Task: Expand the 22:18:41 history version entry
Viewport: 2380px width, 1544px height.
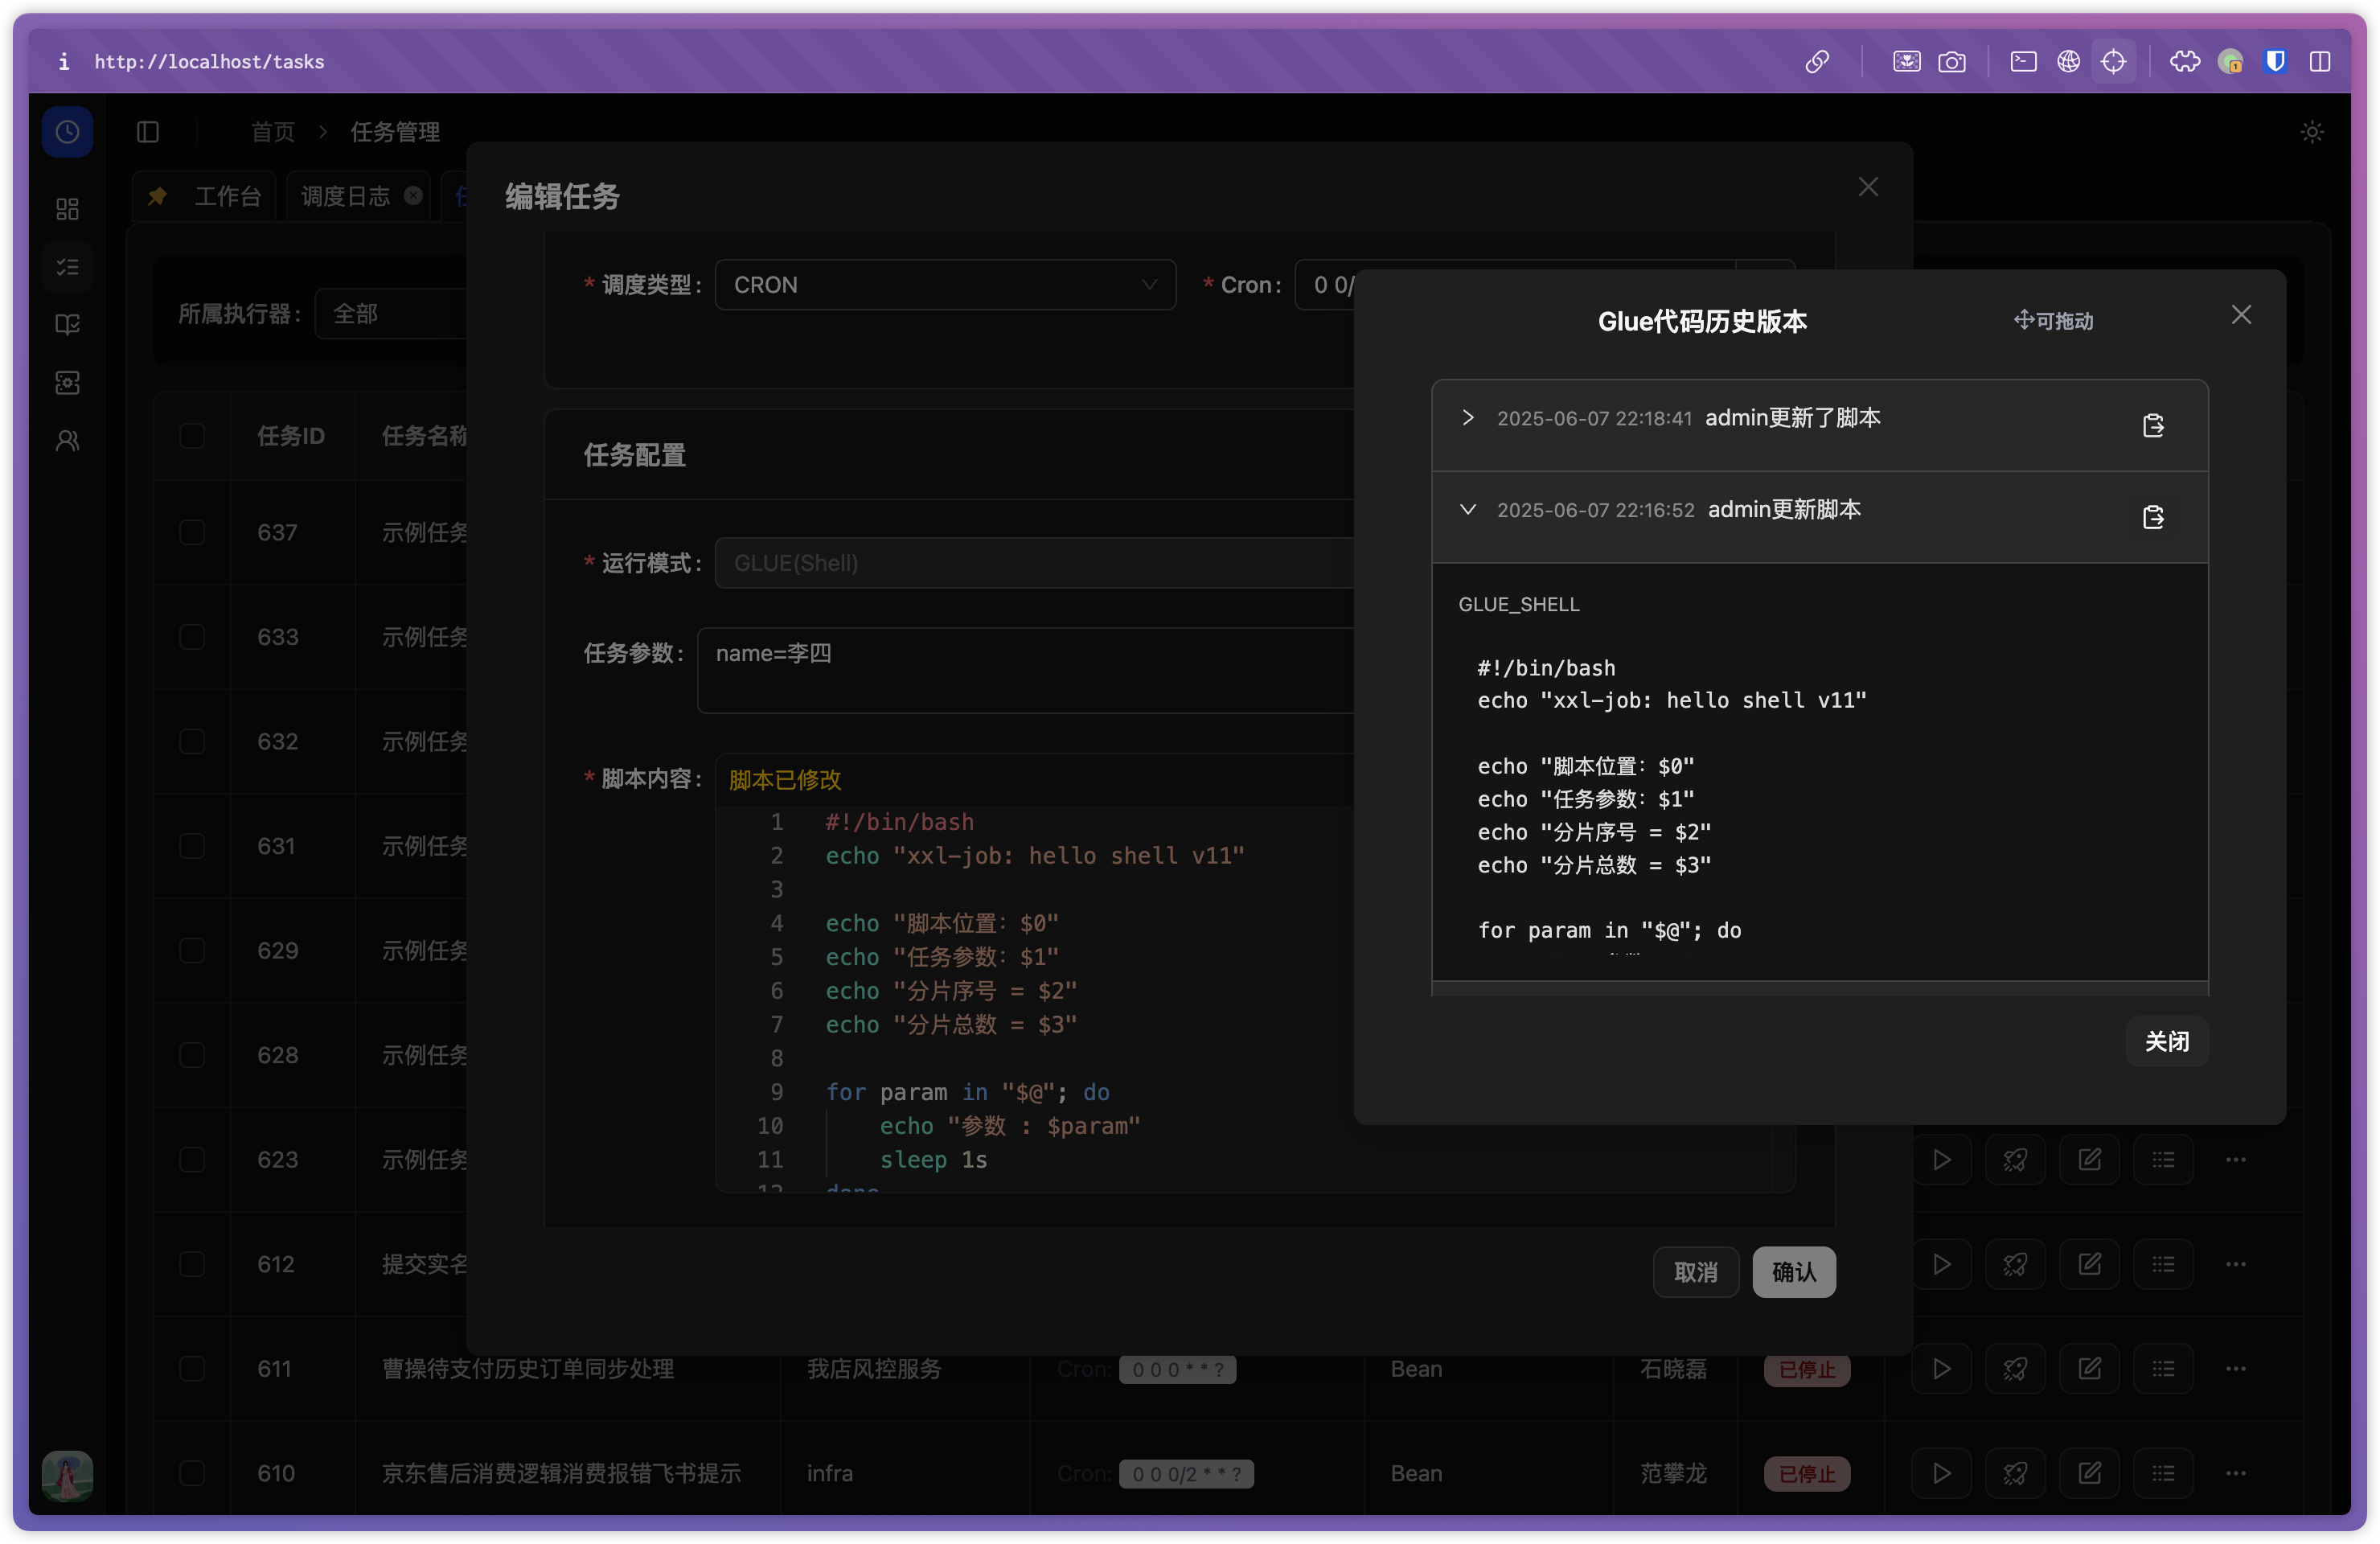Action: click(x=1468, y=418)
